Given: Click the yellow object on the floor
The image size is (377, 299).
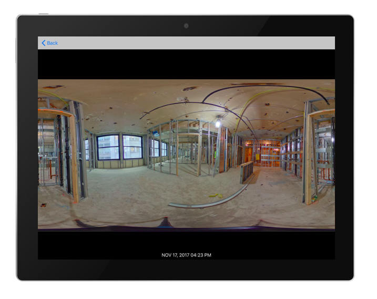Looking at the screenshot, I should (216, 196).
